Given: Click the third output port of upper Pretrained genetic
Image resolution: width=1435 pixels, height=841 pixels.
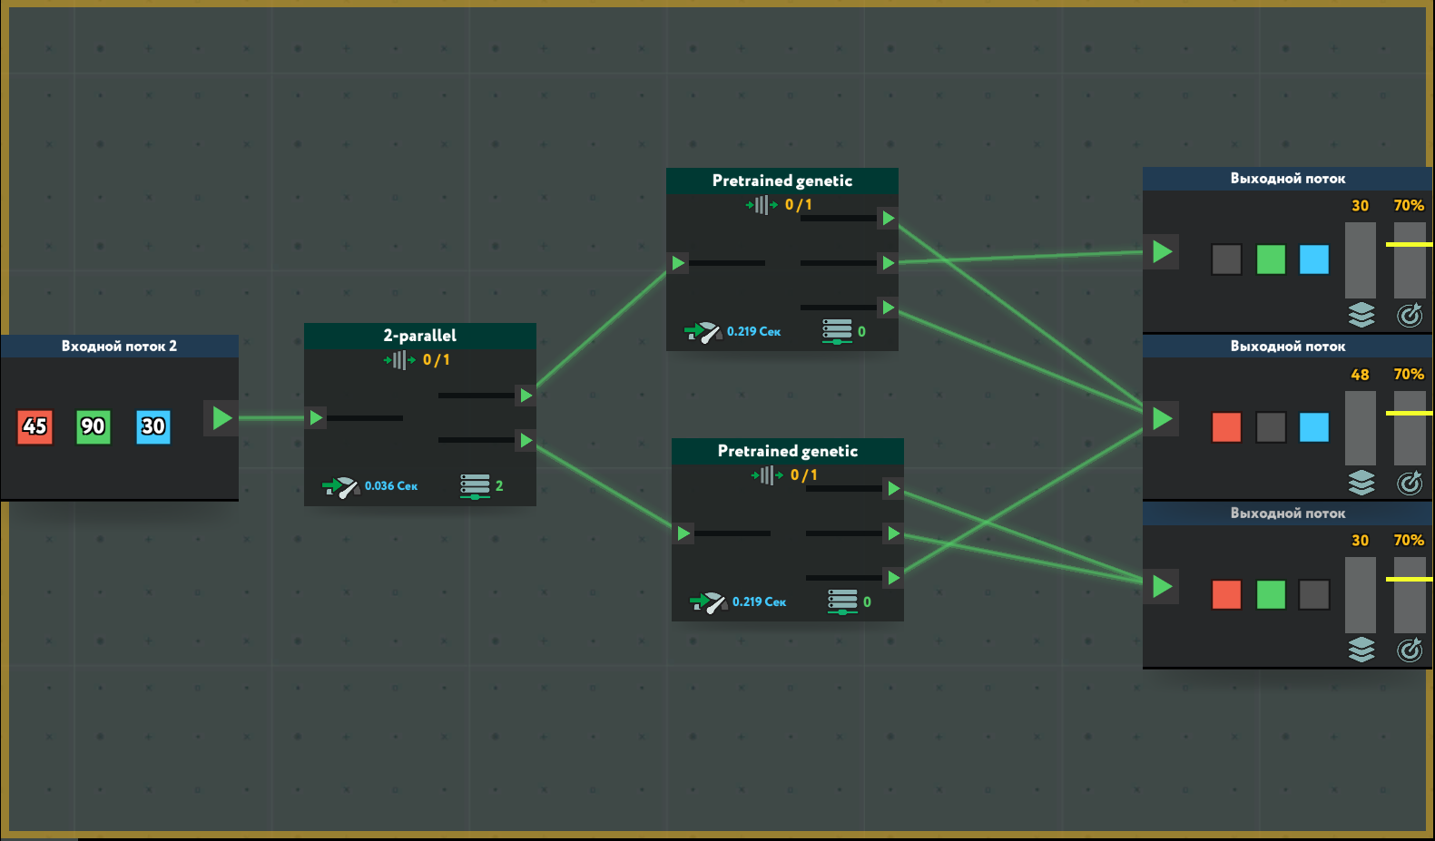Looking at the screenshot, I should click(889, 308).
